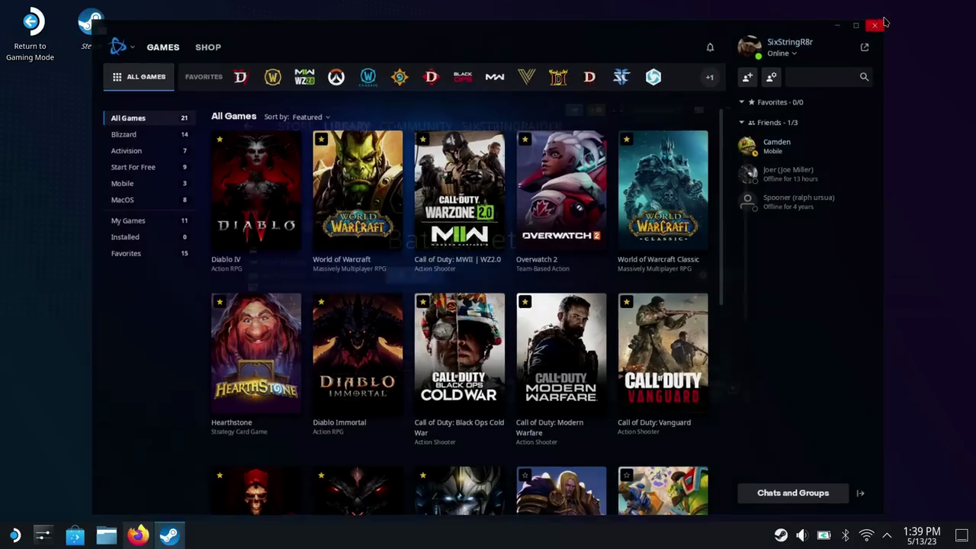Open Firefox from the taskbar
976x549 pixels.
138,535
